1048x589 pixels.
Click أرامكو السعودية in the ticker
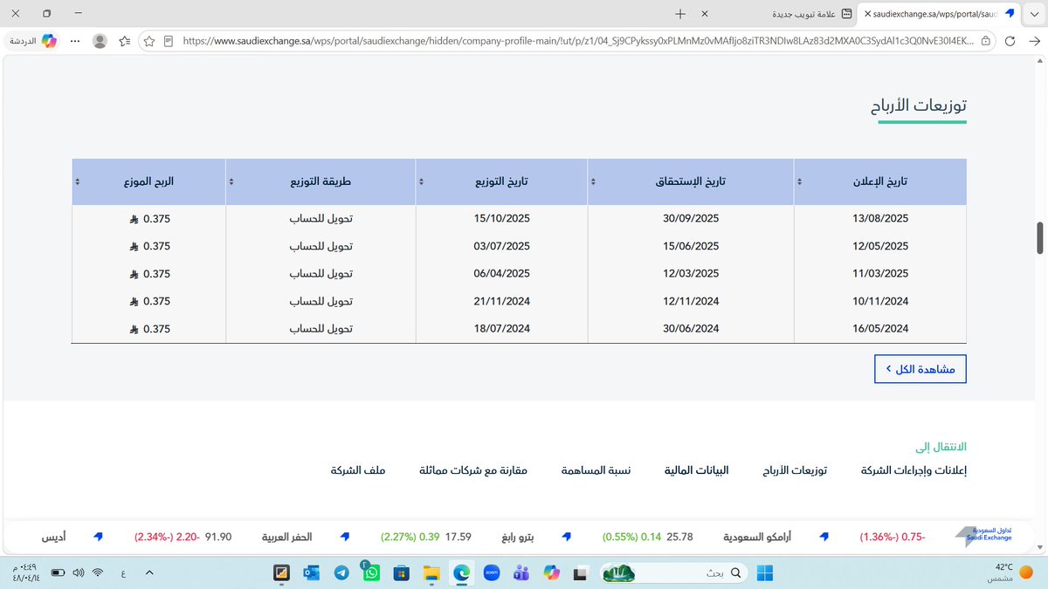point(758,538)
